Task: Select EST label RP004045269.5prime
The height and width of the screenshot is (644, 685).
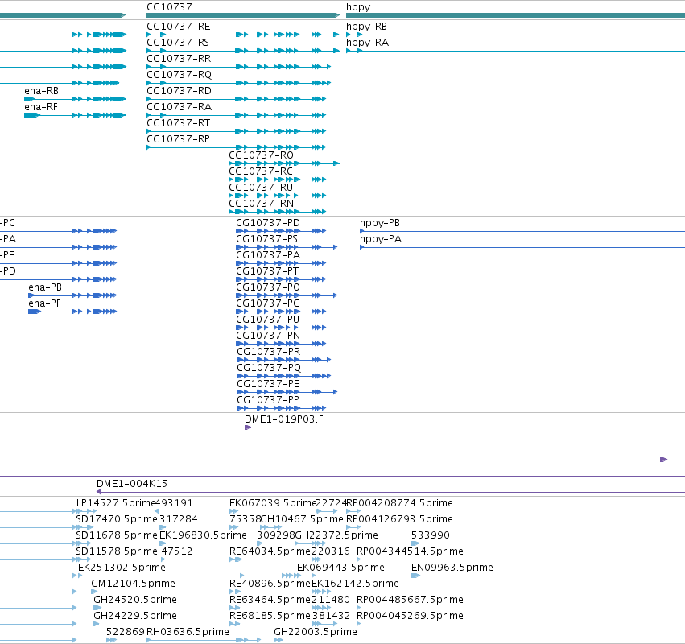Action: point(411,616)
